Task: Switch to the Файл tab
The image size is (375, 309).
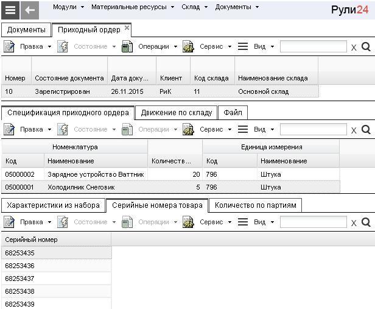Action: pos(233,113)
